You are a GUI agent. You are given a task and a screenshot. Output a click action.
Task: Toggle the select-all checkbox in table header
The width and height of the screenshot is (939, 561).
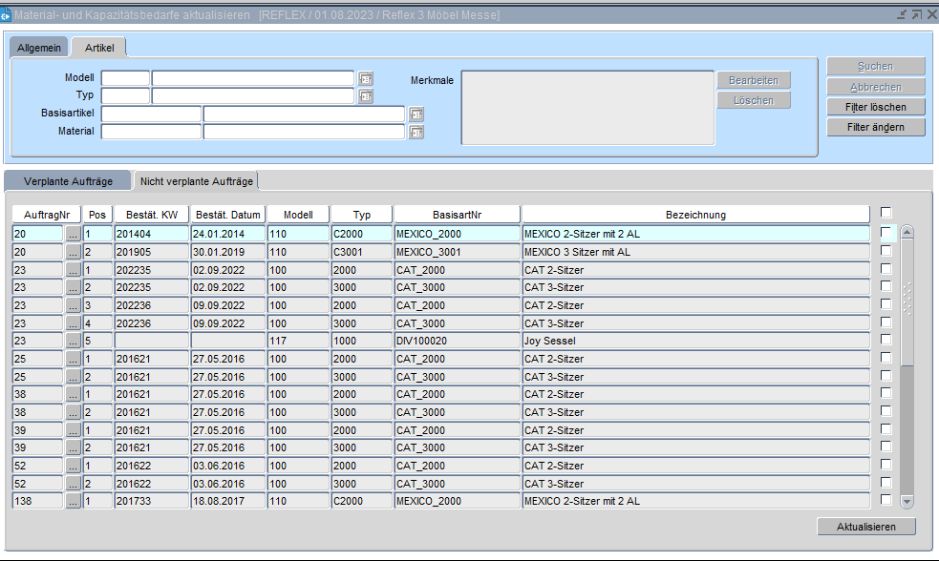pyautogui.click(x=886, y=213)
